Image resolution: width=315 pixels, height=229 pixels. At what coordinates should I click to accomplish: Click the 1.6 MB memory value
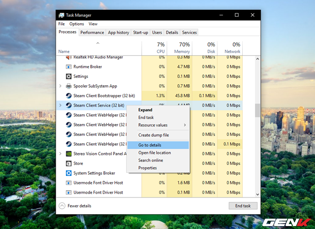(x=184, y=183)
